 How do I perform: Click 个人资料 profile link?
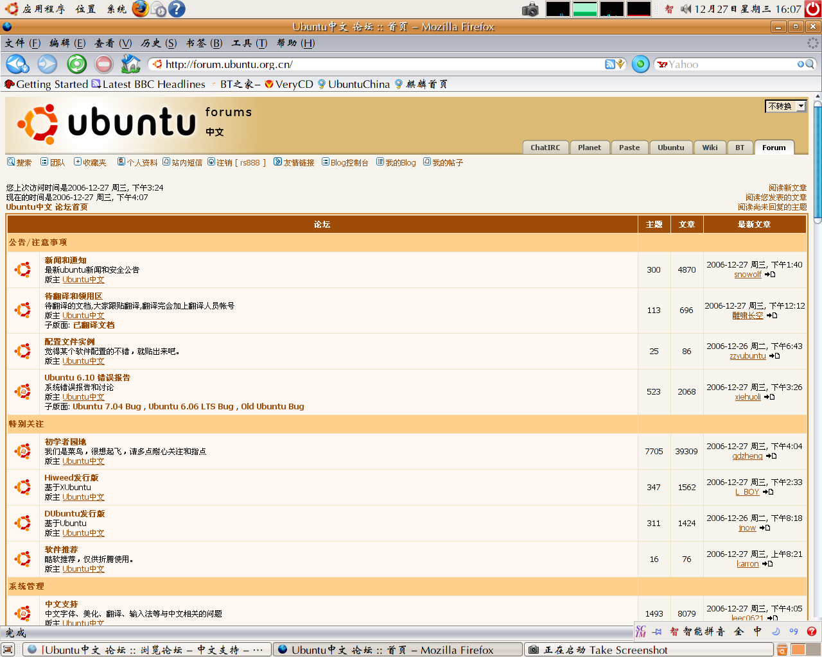point(137,162)
